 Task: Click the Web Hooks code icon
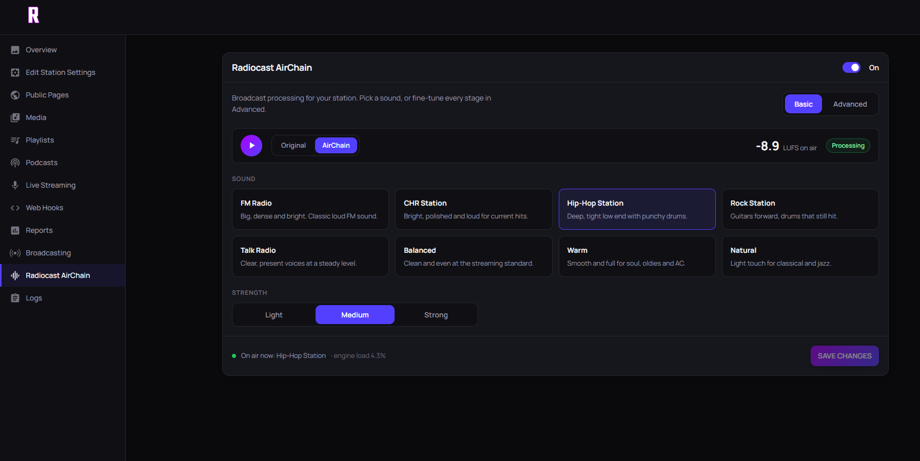tap(15, 208)
